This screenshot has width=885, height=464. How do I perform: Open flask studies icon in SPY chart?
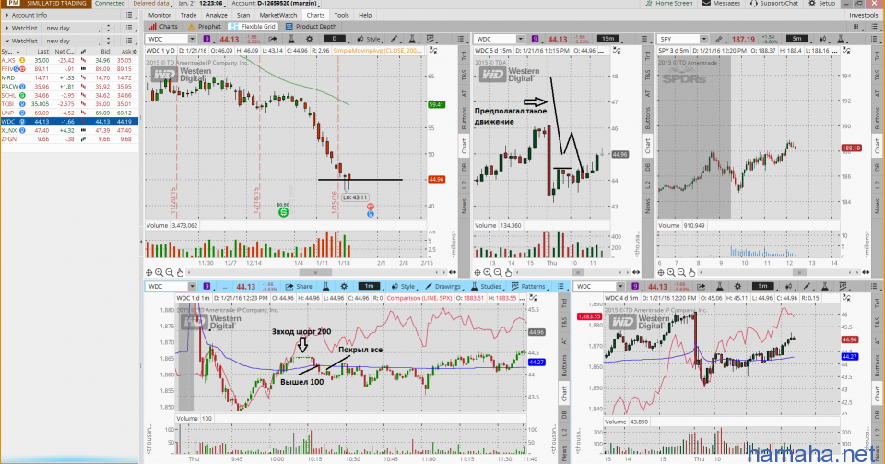click(x=841, y=39)
